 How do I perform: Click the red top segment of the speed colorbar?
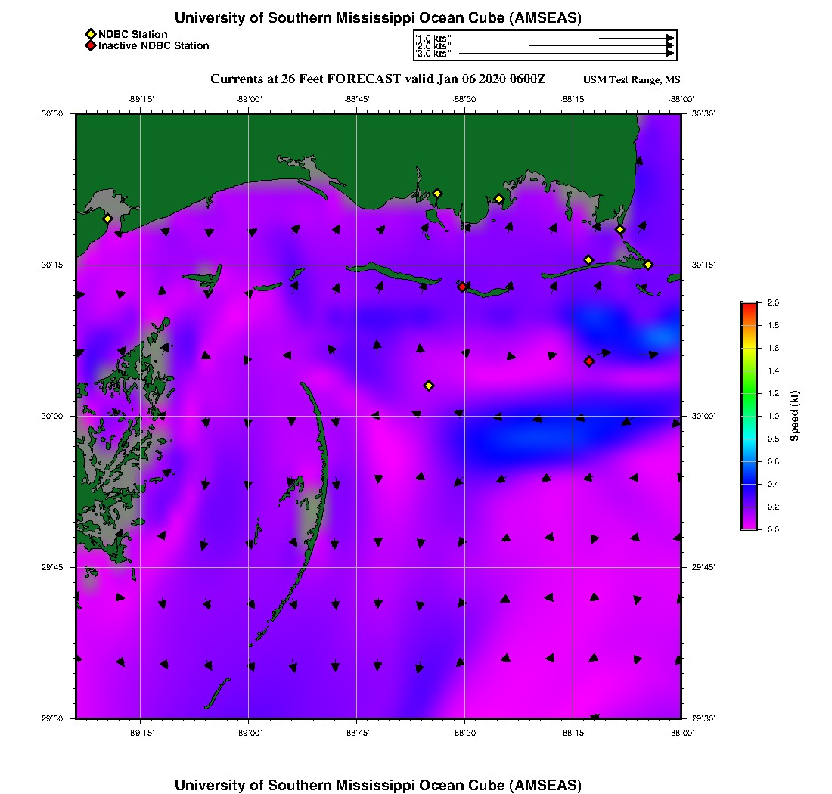coord(750,309)
